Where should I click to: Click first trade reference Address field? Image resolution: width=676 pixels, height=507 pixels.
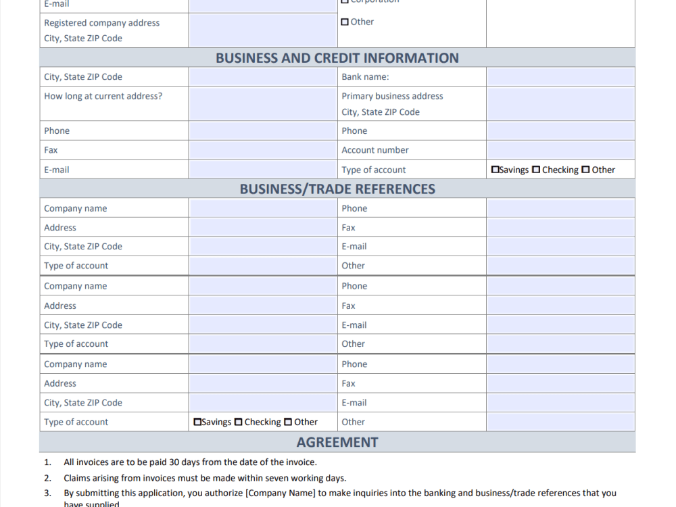(263, 227)
